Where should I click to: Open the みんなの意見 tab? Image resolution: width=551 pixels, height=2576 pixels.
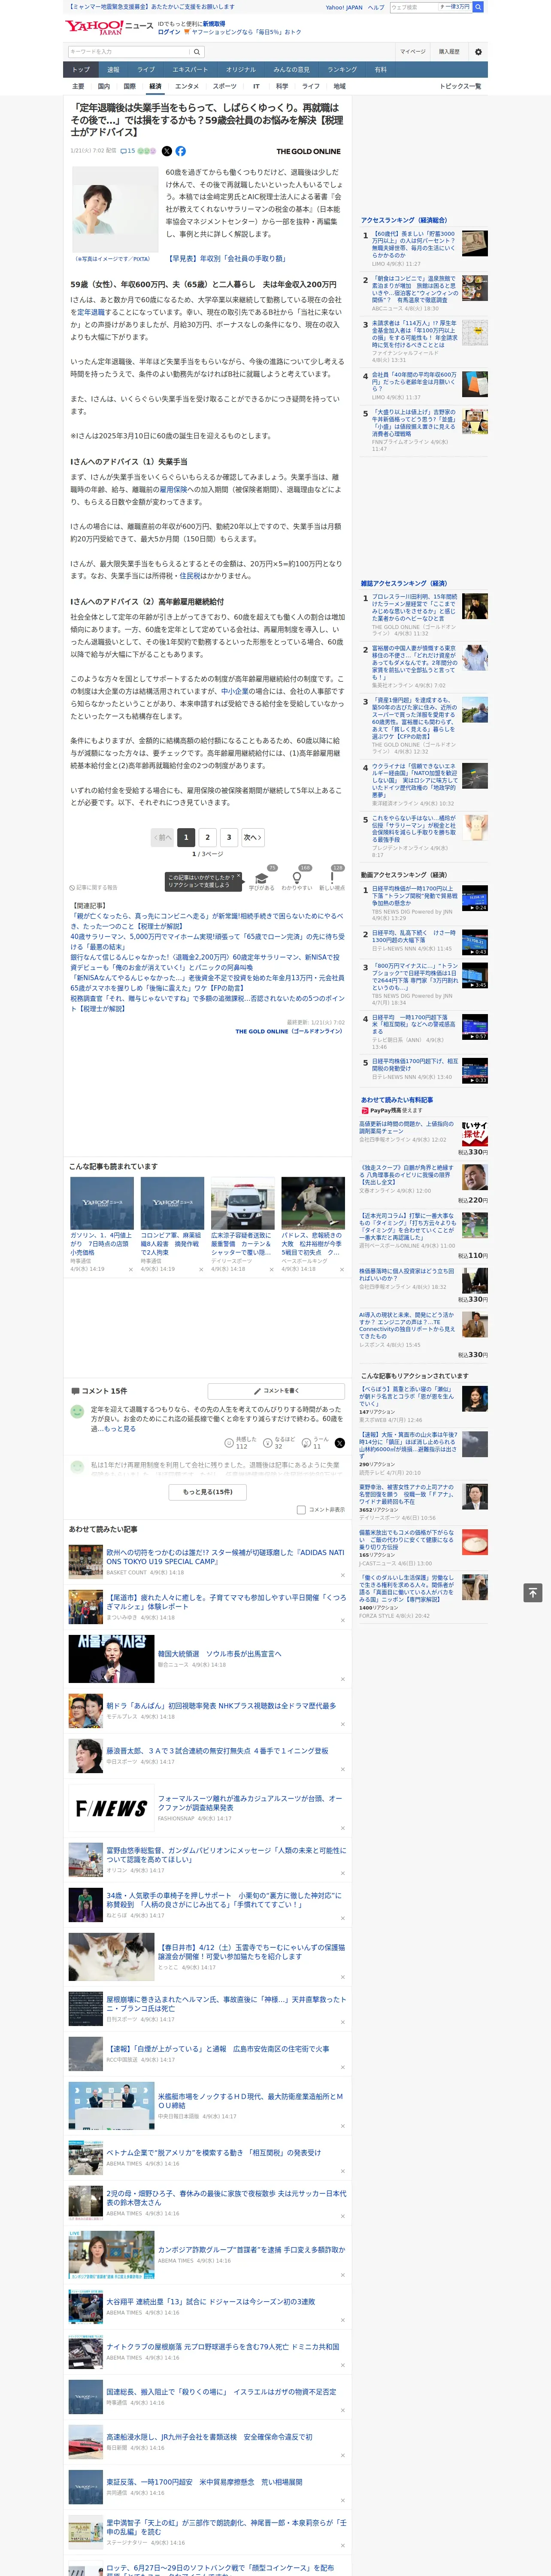click(x=292, y=70)
